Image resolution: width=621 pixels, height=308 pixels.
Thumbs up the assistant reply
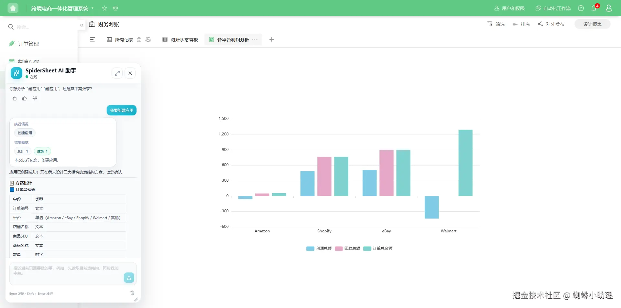[25, 98]
